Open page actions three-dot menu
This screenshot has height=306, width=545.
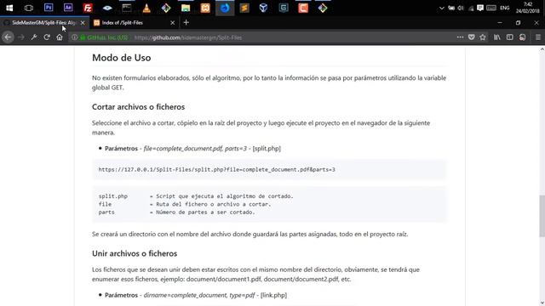[460, 37]
